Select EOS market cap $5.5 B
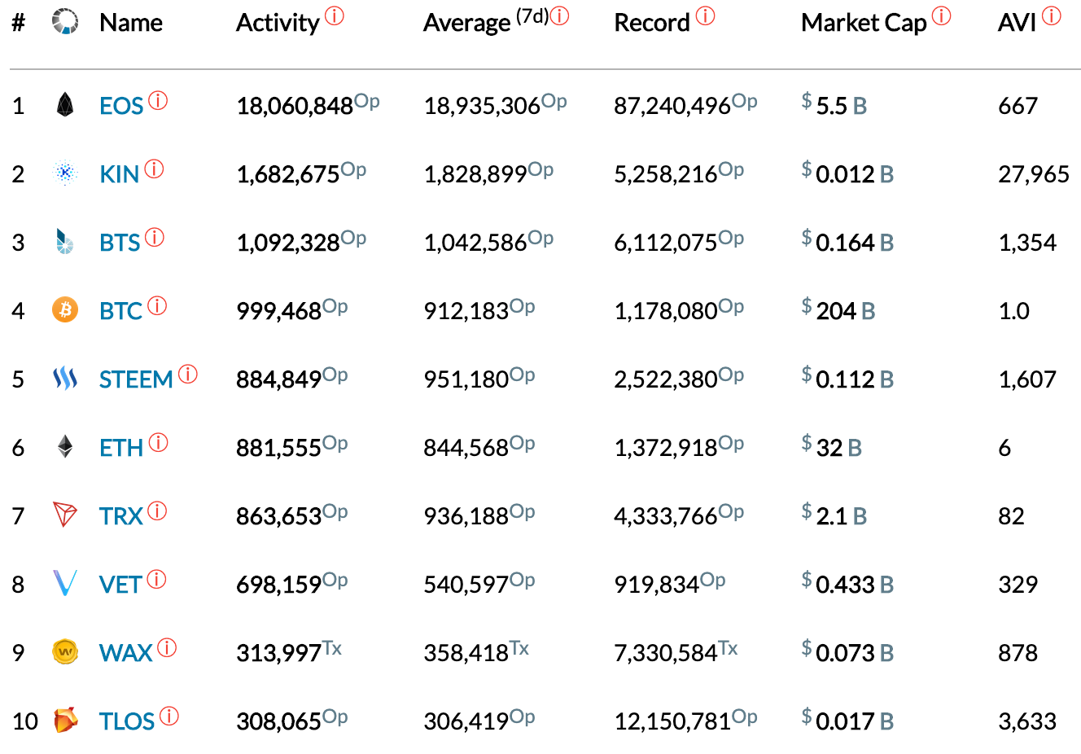 pyautogui.click(x=834, y=104)
